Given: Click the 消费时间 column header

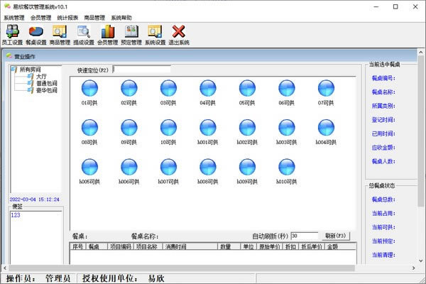Looking at the screenshot, I should click(x=175, y=246).
